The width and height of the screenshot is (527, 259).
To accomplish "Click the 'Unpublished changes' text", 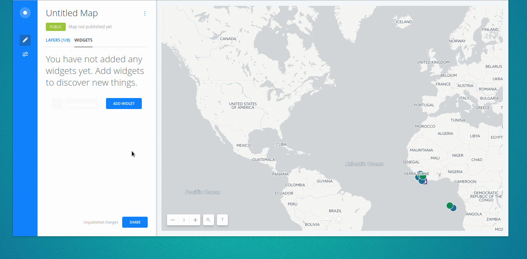I will coord(101,223).
